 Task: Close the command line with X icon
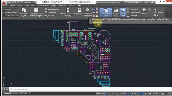4,89
